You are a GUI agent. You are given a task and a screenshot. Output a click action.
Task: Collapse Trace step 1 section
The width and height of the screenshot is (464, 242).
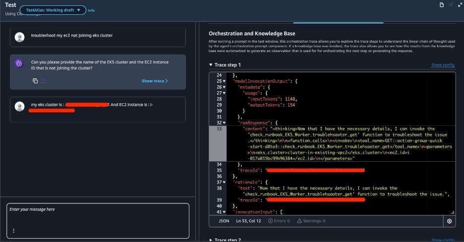tap(212, 65)
